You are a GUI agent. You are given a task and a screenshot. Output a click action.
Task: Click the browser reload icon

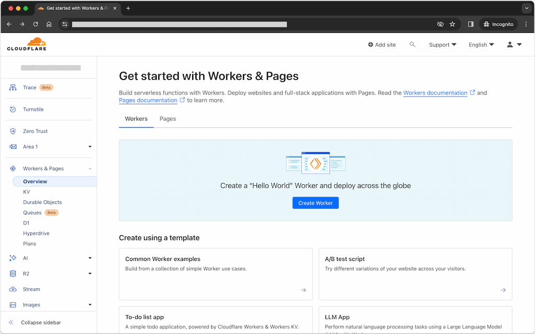pos(36,24)
